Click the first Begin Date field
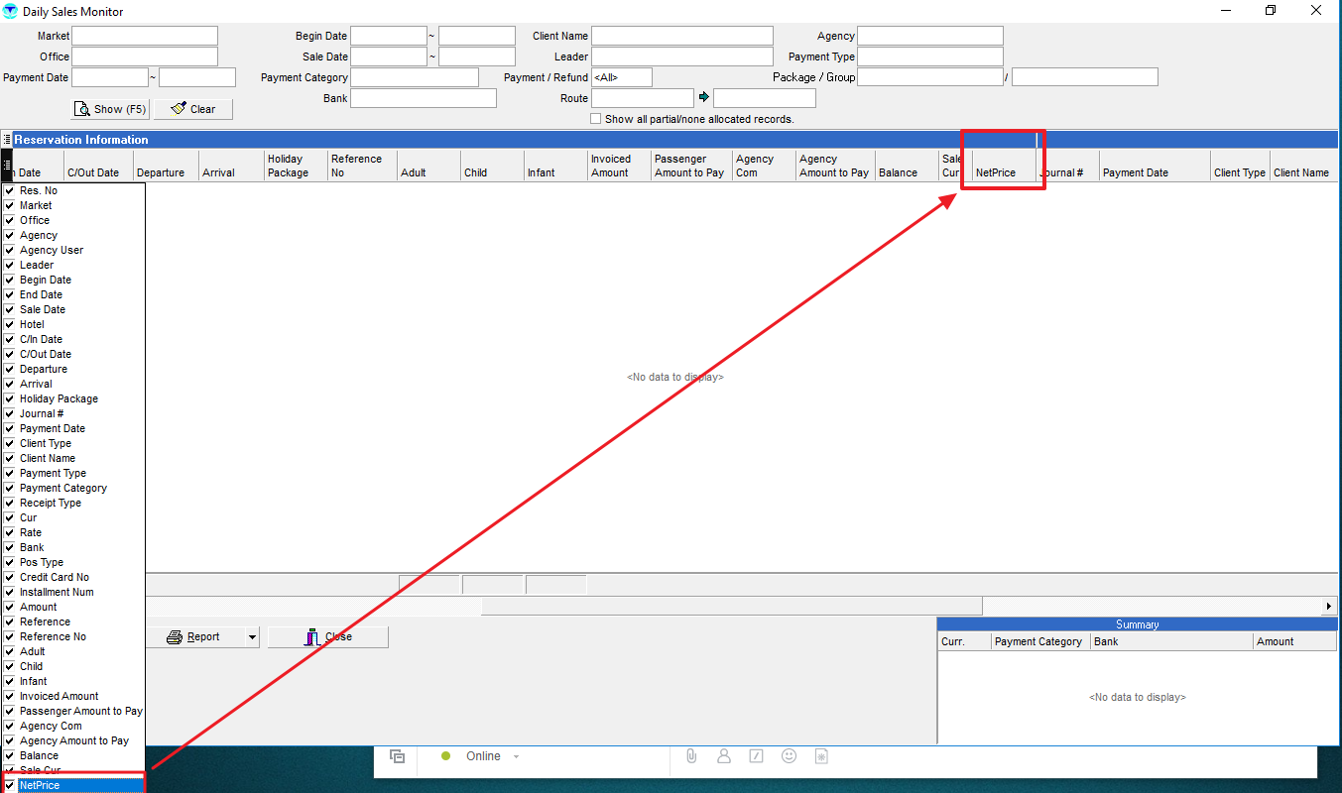 click(389, 36)
